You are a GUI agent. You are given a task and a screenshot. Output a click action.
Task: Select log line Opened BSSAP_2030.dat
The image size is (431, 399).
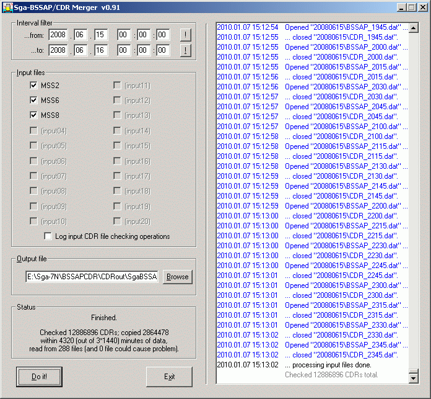point(312,87)
